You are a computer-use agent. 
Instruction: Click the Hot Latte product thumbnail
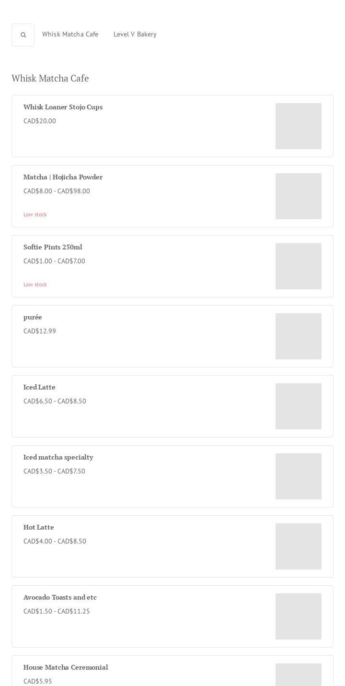coord(298,546)
